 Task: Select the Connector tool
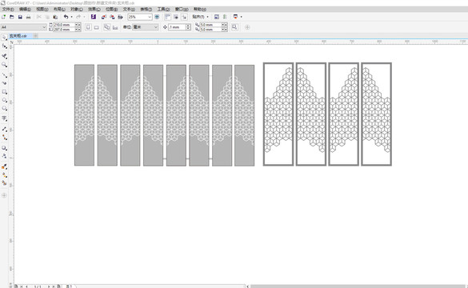pyautogui.click(x=4, y=138)
